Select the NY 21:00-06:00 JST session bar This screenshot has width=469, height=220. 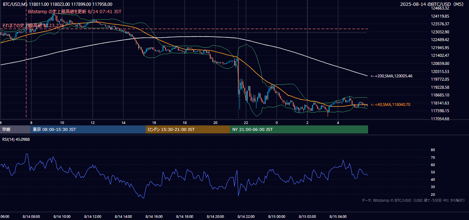(x=299, y=129)
